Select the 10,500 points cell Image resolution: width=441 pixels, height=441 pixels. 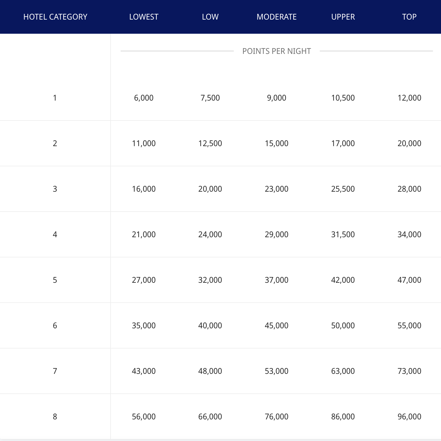(343, 98)
